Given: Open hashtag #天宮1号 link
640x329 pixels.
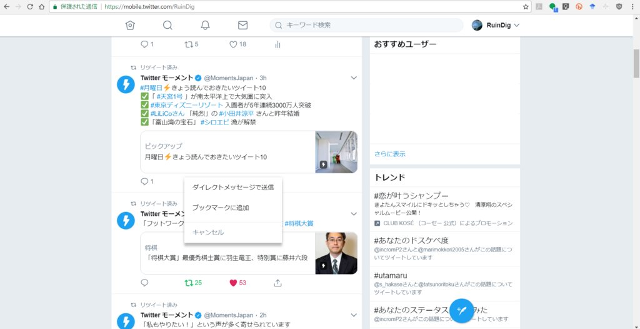Looking at the screenshot, I should (169, 96).
